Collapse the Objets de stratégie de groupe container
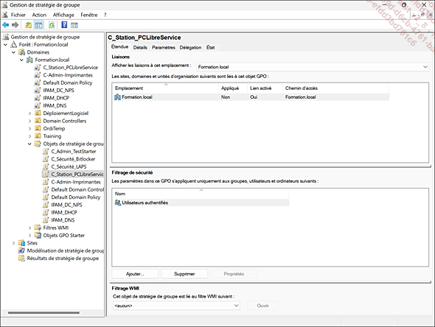The image size is (435, 327). (x=29, y=144)
